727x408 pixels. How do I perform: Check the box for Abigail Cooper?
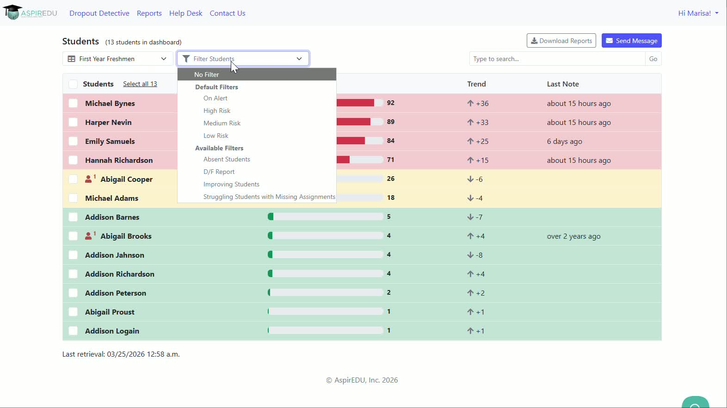[73, 179]
